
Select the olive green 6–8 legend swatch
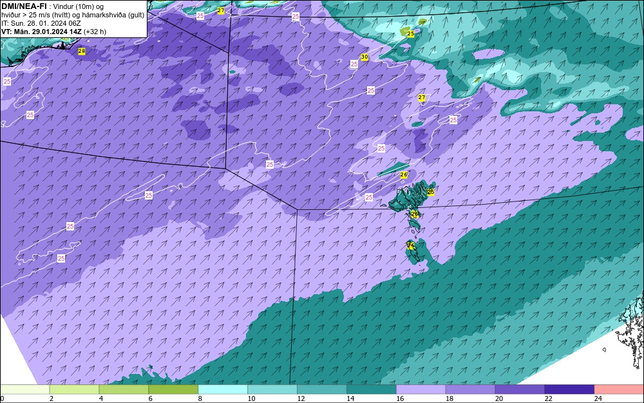coord(173,389)
